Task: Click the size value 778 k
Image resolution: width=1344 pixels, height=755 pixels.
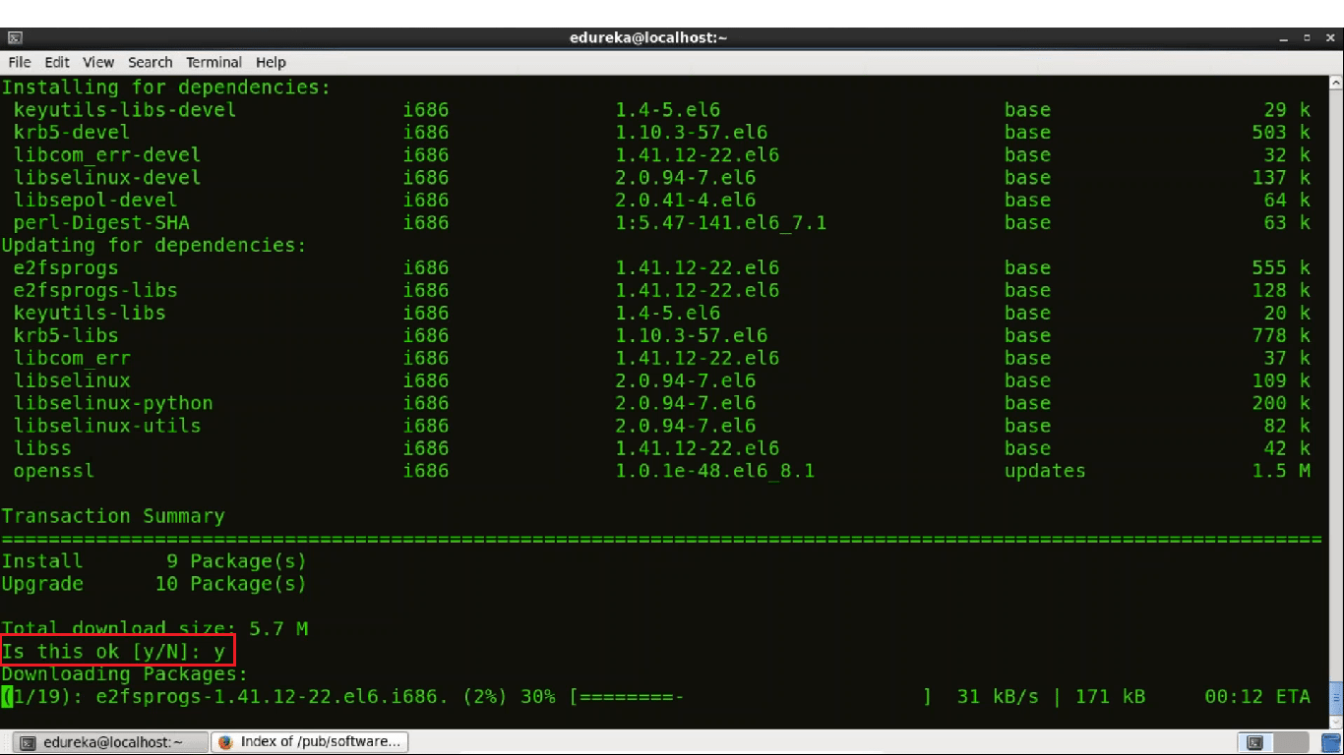Action: [x=1281, y=336]
